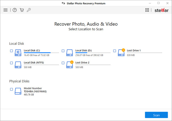The width and height of the screenshot is (172, 121).
Task: Click the Local Disk (D:) drive icon
Action: (x=69, y=52)
